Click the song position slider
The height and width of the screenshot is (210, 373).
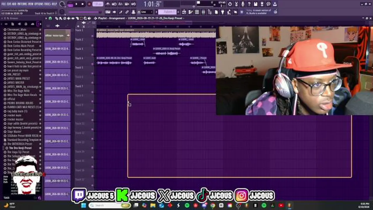tap(85, 12)
